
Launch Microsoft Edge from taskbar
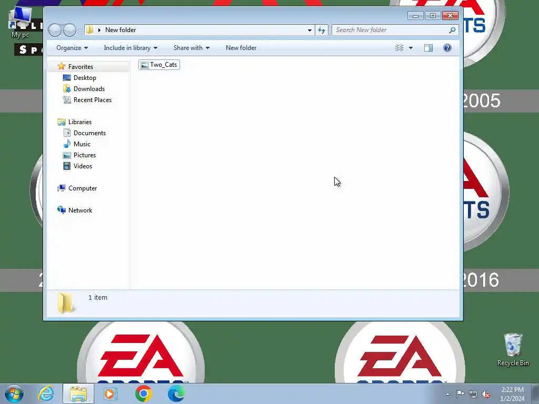tap(176, 393)
